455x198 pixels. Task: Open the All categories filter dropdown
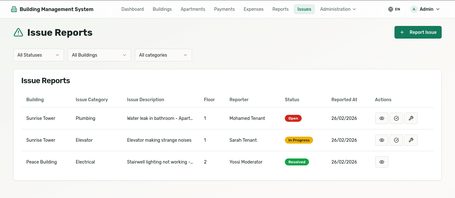click(163, 55)
